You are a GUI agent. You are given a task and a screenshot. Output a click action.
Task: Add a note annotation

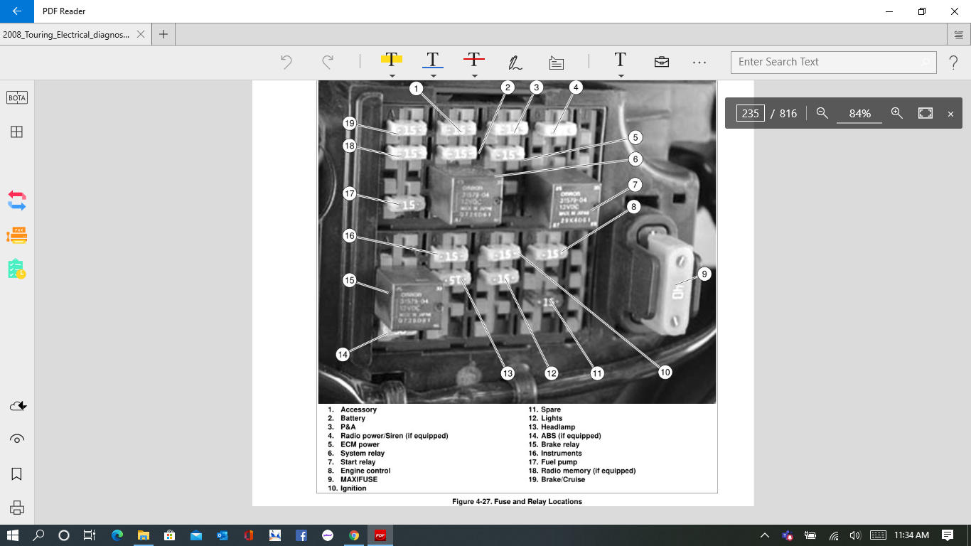click(557, 63)
